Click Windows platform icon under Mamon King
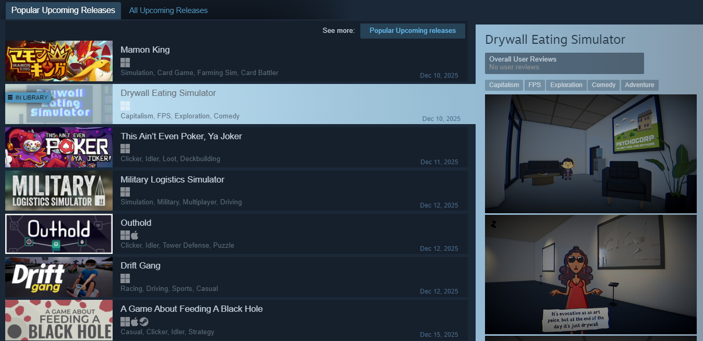 pyautogui.click(x=125, y=63)
